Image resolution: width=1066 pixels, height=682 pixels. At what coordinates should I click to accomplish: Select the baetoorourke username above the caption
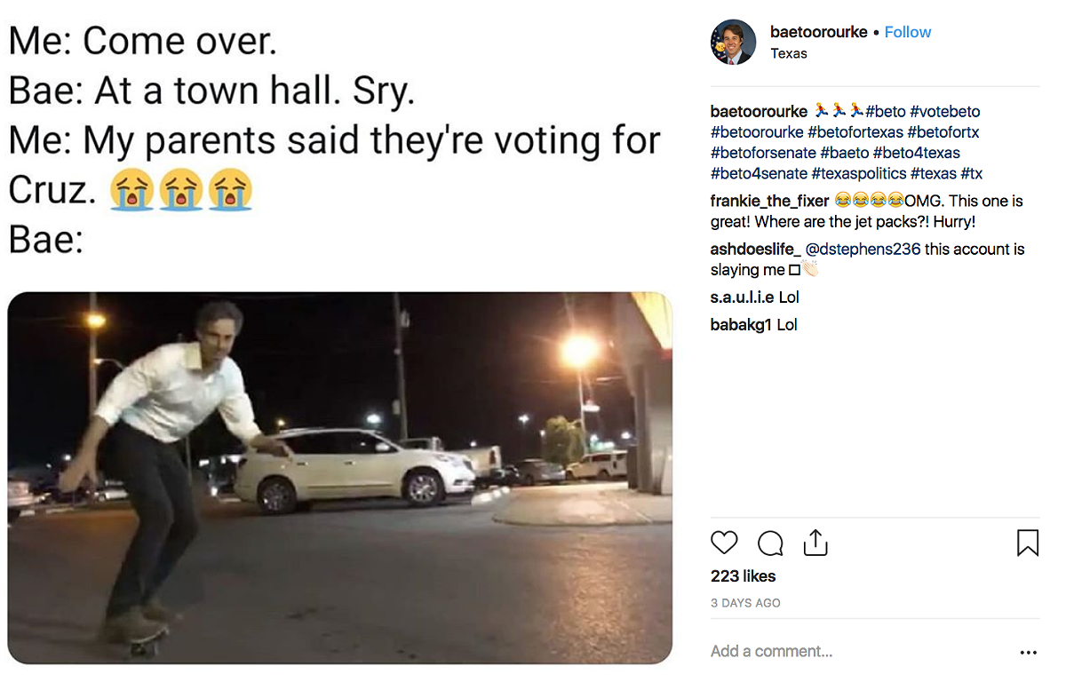tap(759, 111)
